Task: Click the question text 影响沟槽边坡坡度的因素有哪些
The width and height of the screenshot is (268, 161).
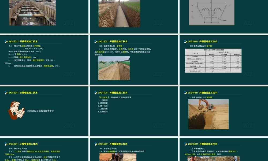Action: (x=41, y=111)
